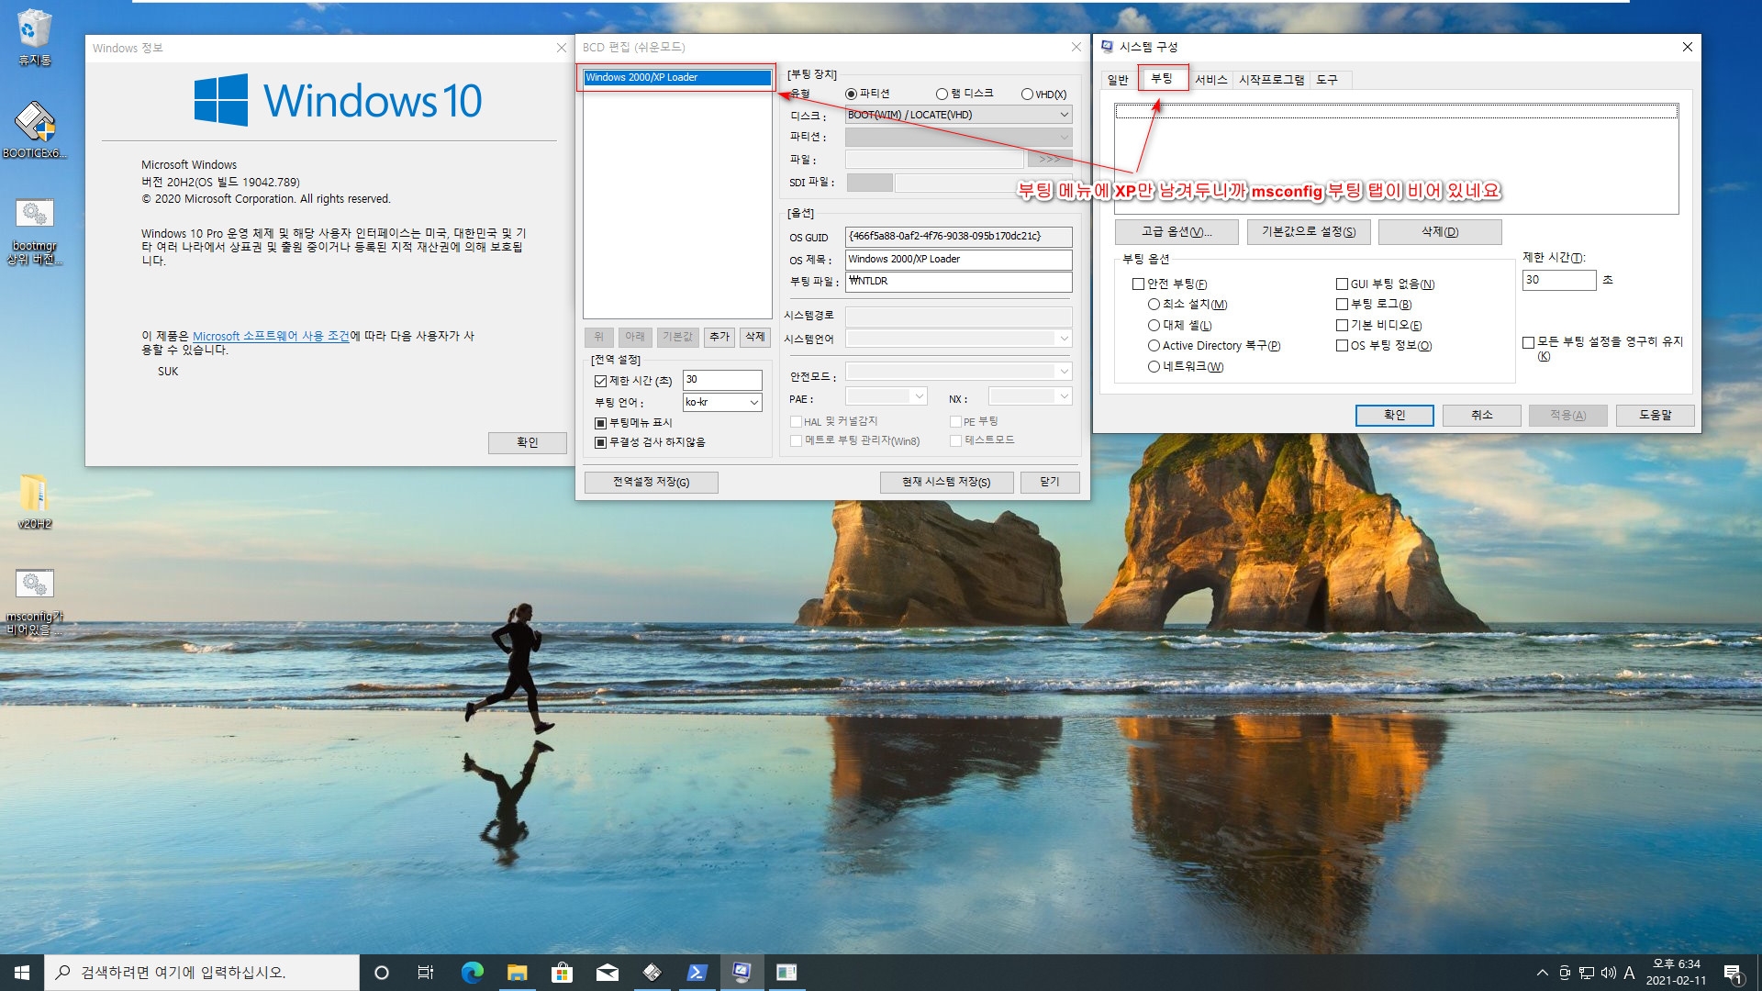Screen dimensions: 1762x991
Task: Click Set as default button in msconfig
Action: tap(1309, 232)
